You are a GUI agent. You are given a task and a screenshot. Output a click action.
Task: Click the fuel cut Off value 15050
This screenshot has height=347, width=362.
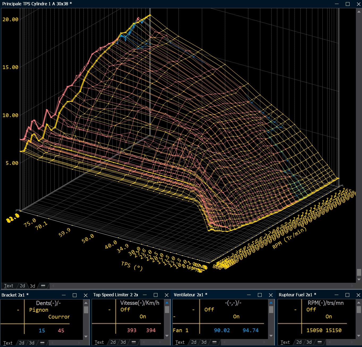pyautogui.click(x=314, y=330)
